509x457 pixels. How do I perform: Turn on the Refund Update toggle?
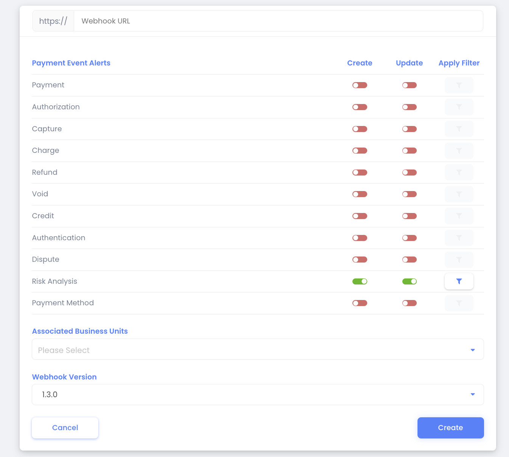[x=409, y=173]
